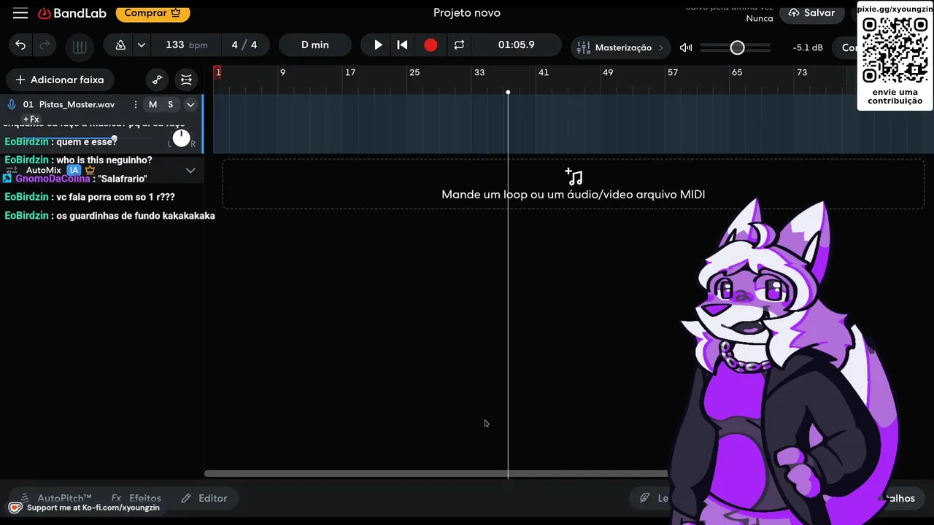Click the Projeto novo title

[x=467, y=13]
